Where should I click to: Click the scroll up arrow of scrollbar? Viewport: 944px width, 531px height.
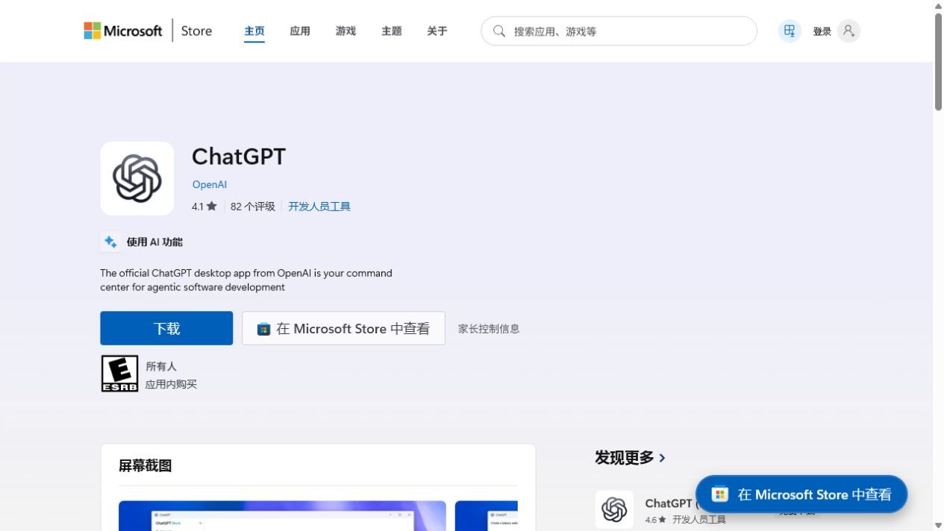(938, 6)
